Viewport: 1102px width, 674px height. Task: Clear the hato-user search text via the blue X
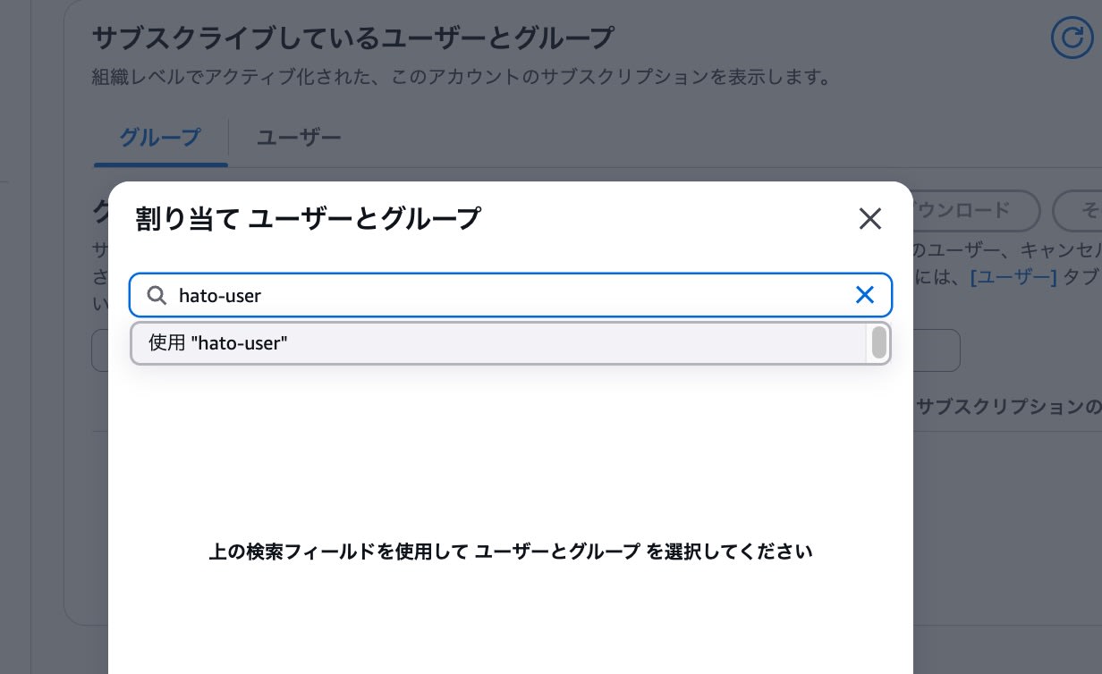864,295
